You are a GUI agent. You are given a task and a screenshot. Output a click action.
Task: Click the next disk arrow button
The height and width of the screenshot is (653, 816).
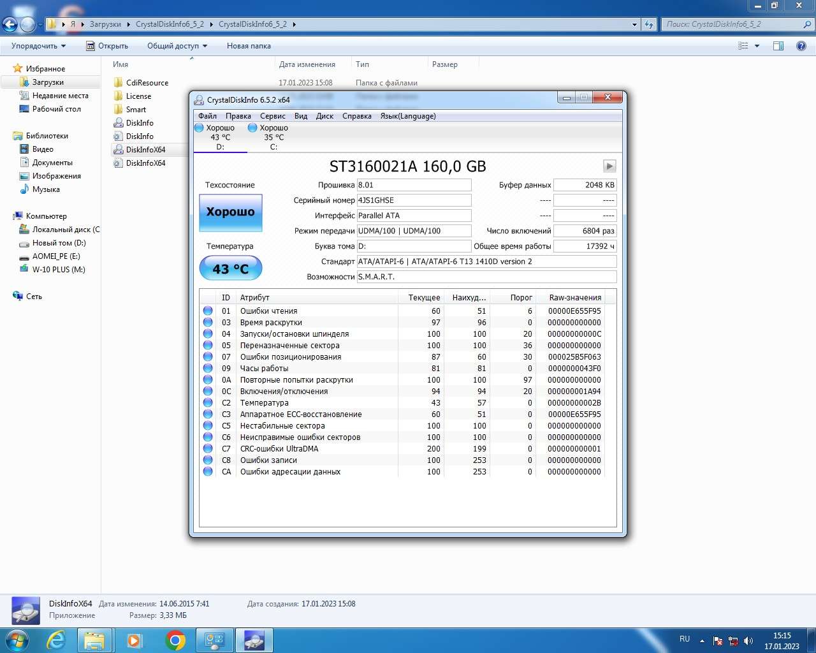(609, 166)
